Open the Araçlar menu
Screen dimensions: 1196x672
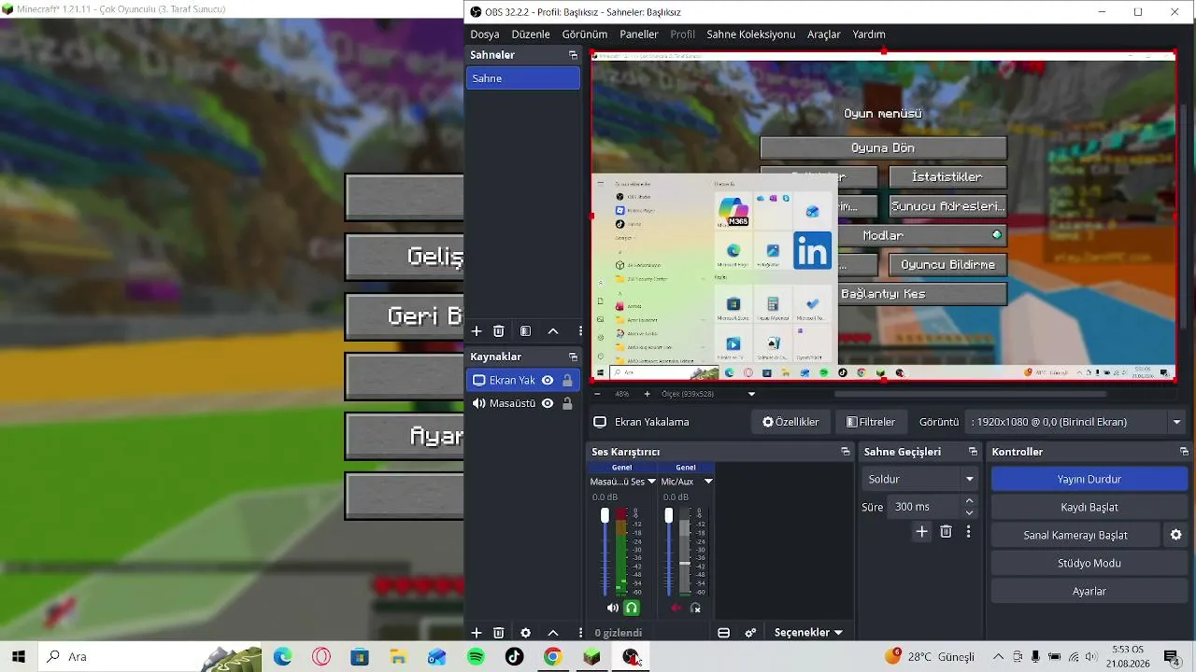point(824,35)
